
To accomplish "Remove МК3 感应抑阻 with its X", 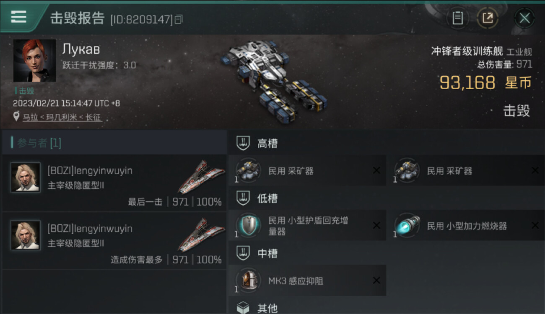I will [x=376, y=281].
